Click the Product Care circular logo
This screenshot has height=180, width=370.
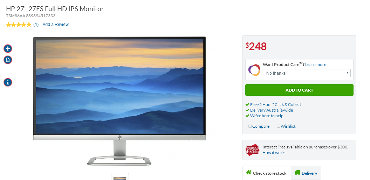tap(254, 70)
